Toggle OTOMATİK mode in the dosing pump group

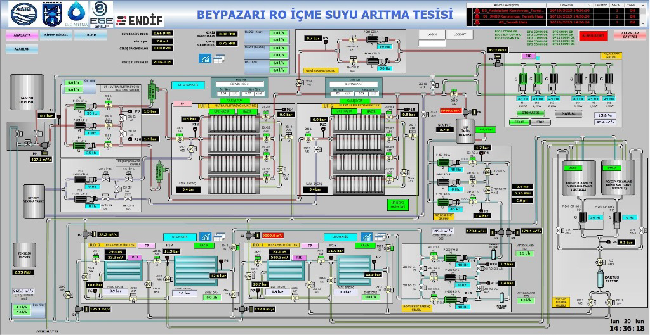tap(530, 113)
